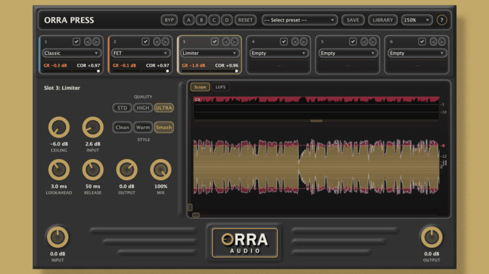
Task: Click the gain reduction meter strip
Action: point(316,108)
